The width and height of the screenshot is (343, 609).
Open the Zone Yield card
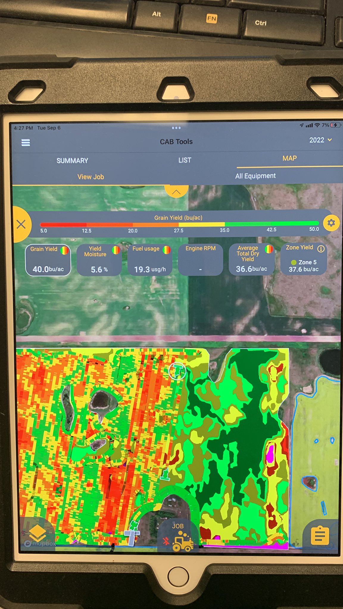(x=304, y=259)
